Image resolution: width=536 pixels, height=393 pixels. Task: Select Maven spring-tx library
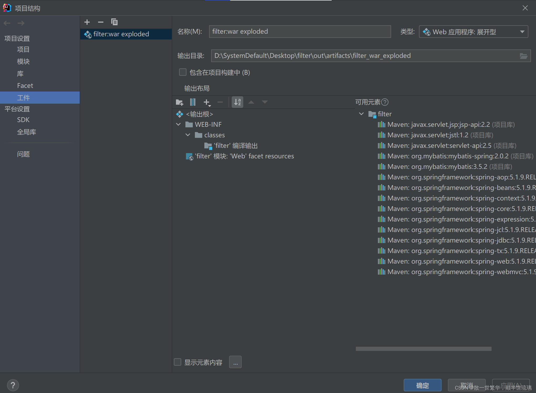pos(457,251)
